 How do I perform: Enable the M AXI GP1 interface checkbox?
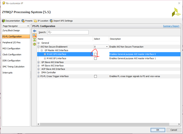tap(96, 58)
